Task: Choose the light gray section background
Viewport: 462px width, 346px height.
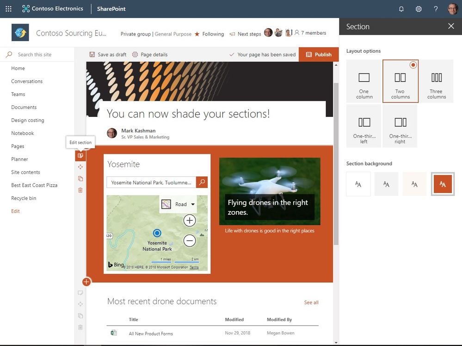Action: point(386,184)
